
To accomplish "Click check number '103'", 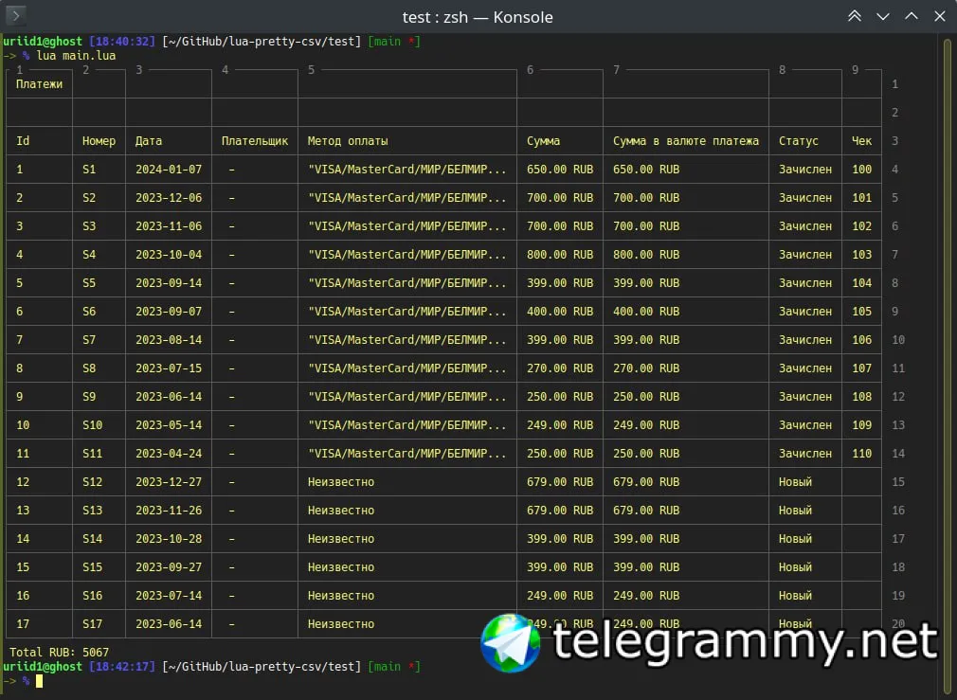I will pos(862,255).
